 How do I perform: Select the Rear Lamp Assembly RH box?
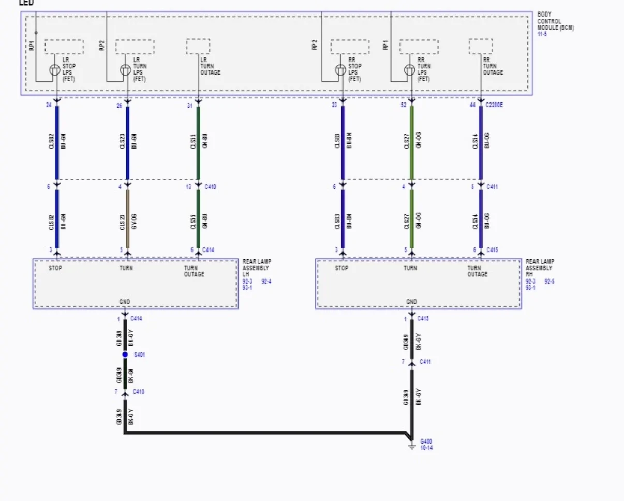[x=419, y=284]
